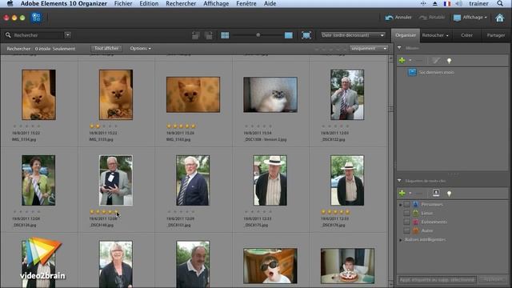Collapse the Étiquettes de mots-clés panel triangle

[x=399, y=181]
